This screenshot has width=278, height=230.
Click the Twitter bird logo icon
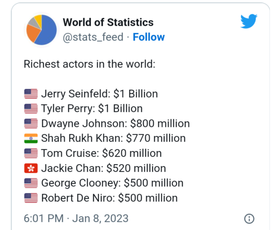(249, 21)
